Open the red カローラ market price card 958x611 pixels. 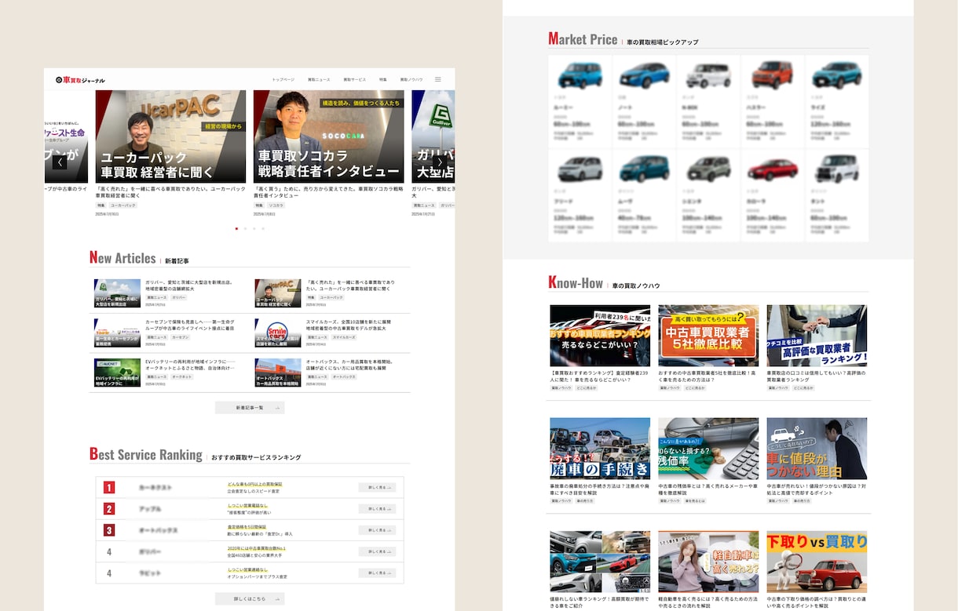pos(773,195)
